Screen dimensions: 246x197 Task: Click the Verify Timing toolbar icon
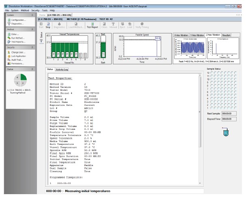(142, 25)
